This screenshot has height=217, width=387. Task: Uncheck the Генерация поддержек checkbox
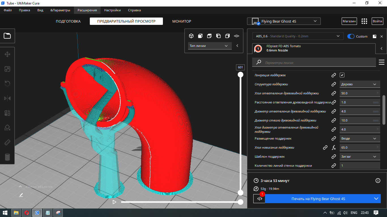pos(342,75)
